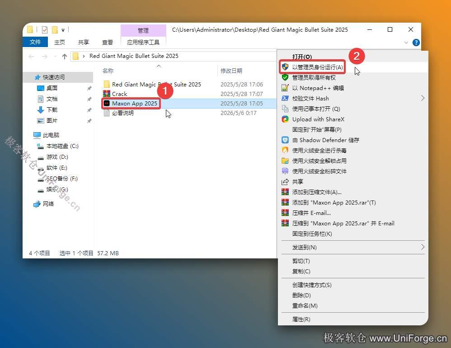451x348 pixels.
Task: Open 网络 in navigation pane
Action: tap(44, 204)
